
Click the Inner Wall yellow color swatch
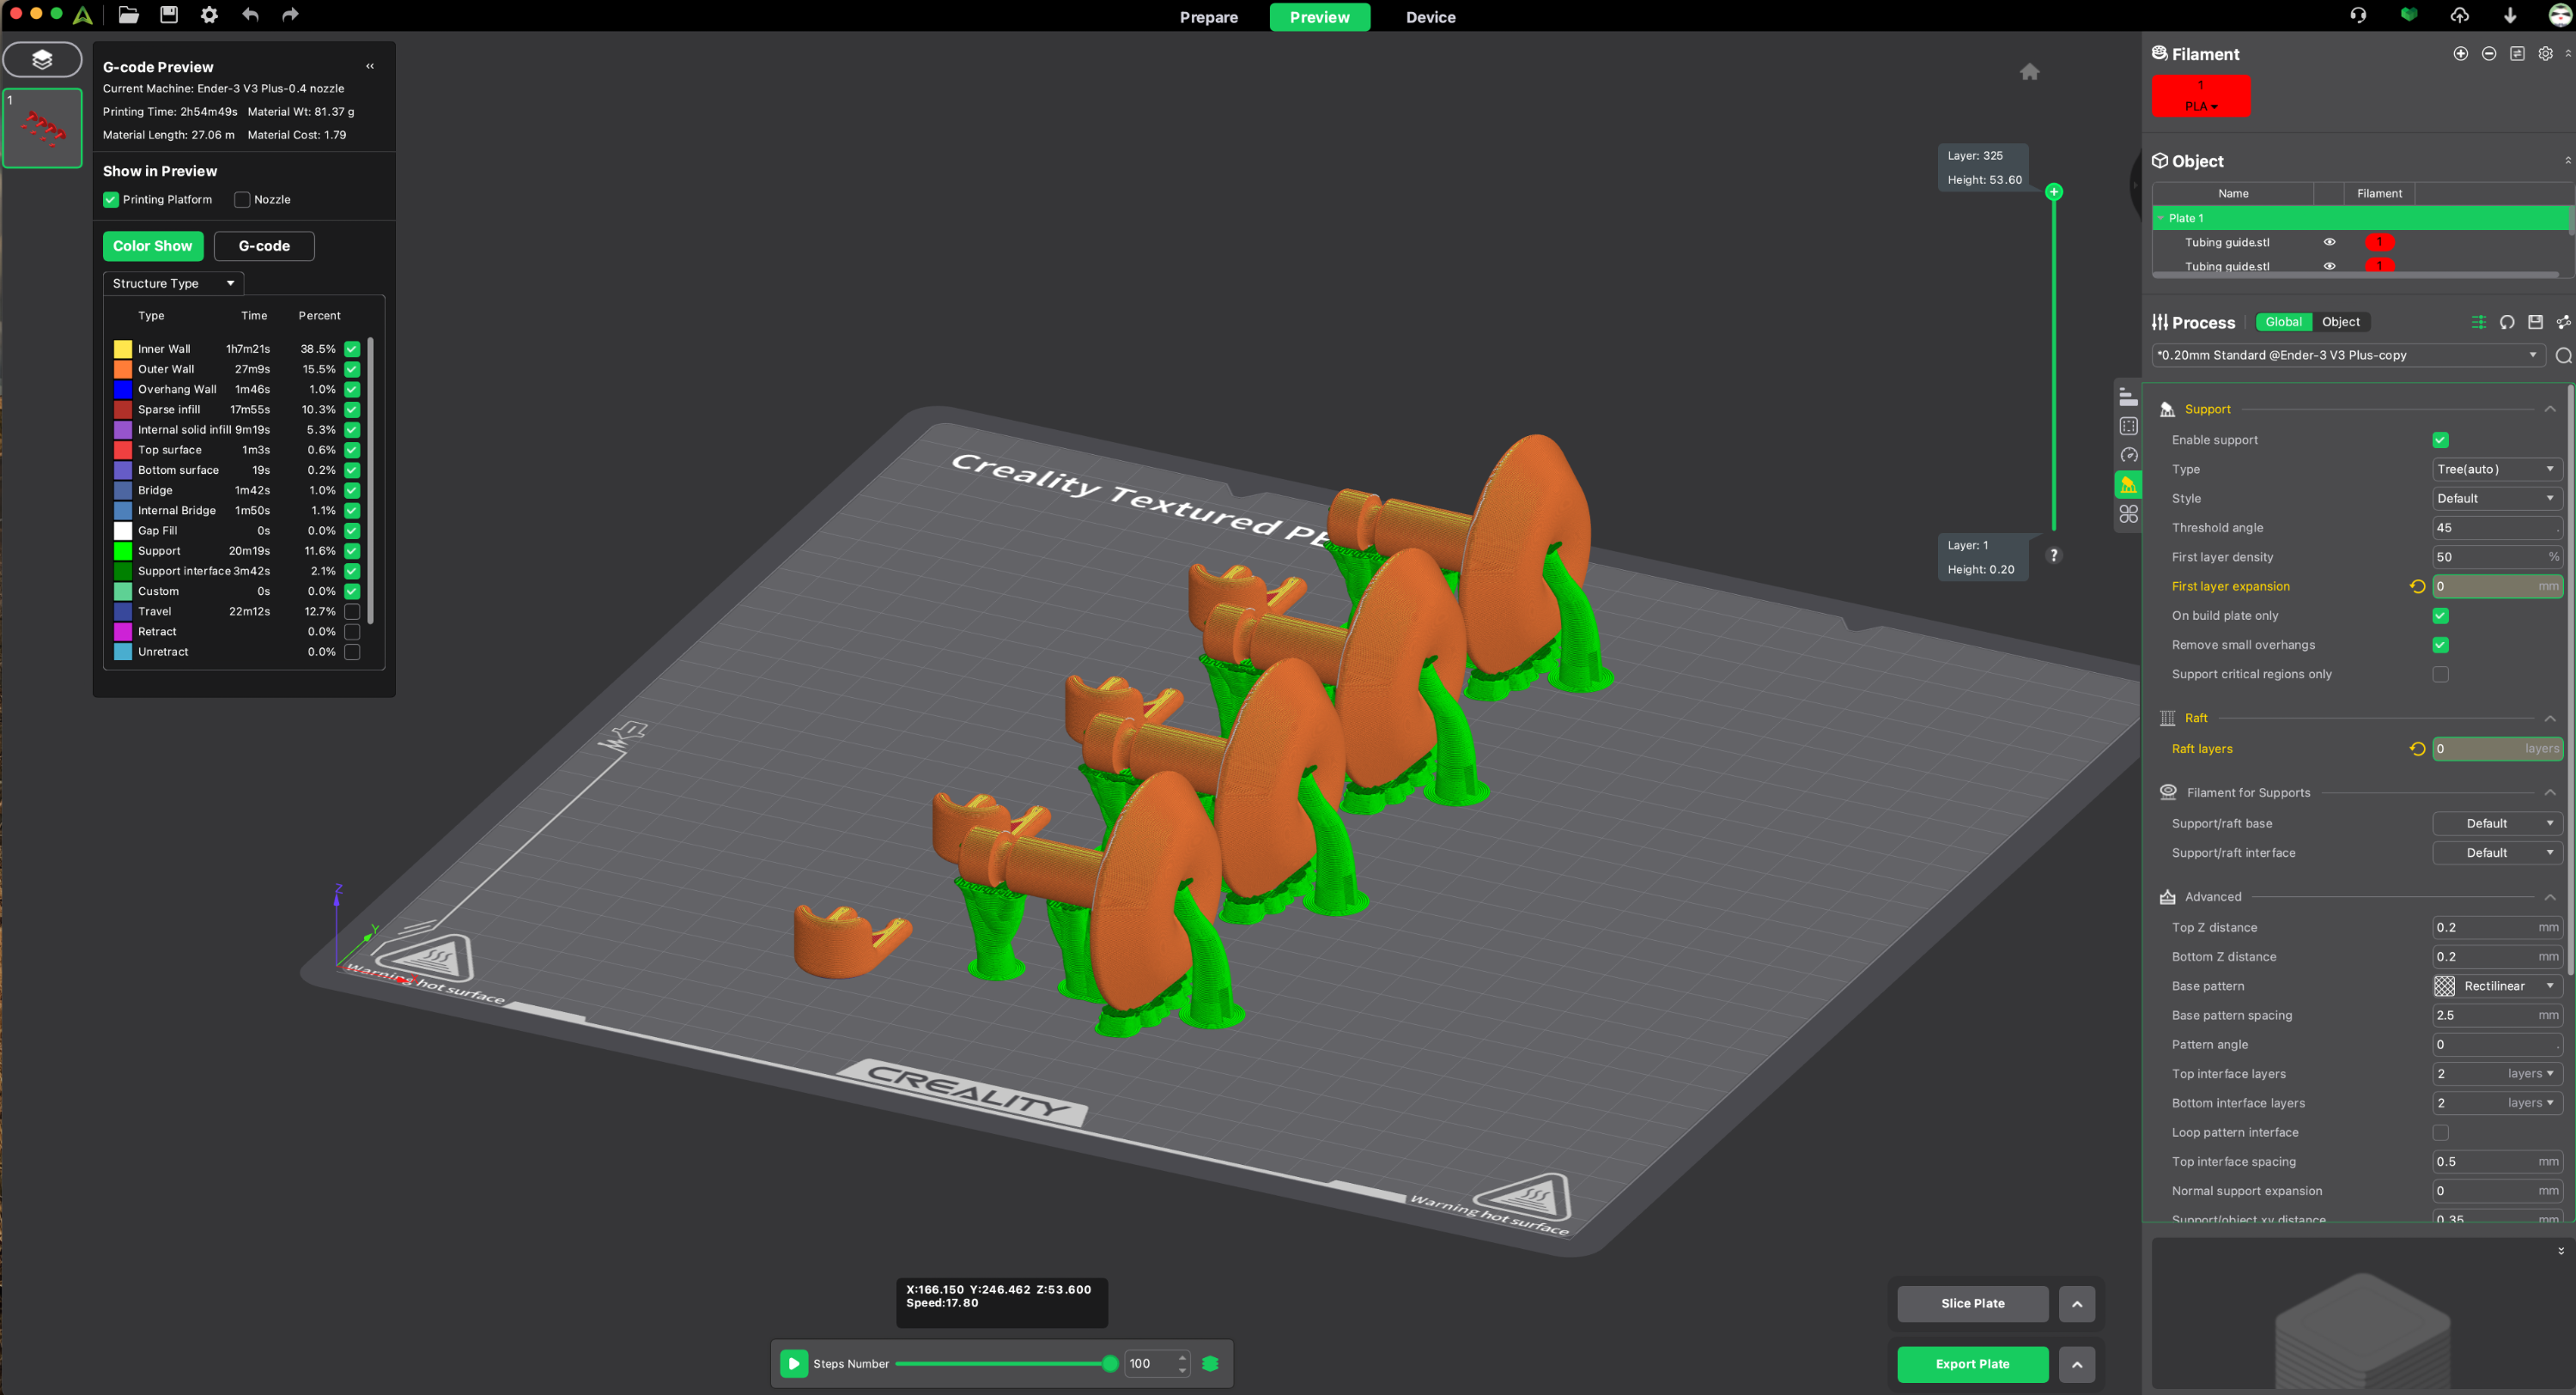pos(122,349)
